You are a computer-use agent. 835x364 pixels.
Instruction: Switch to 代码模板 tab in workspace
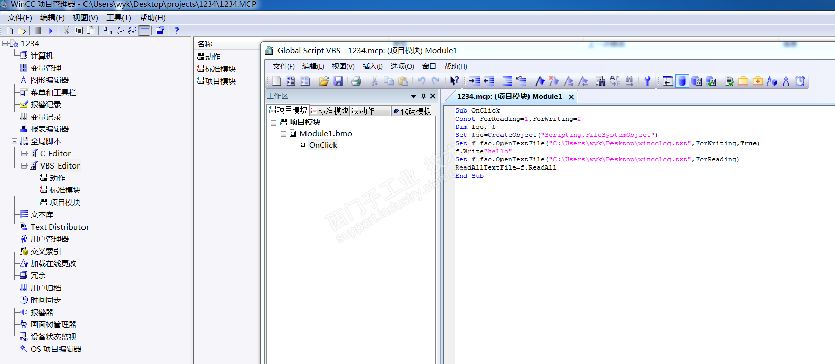pyautogui.click(x=412, y=111)
